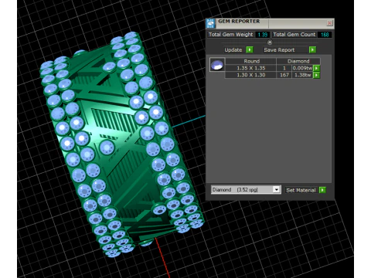Image resolution: width=371 pixels, height=278 pixels.
Task: Click the 0.009tw weight cell
Action: click(x=302, y=68)
